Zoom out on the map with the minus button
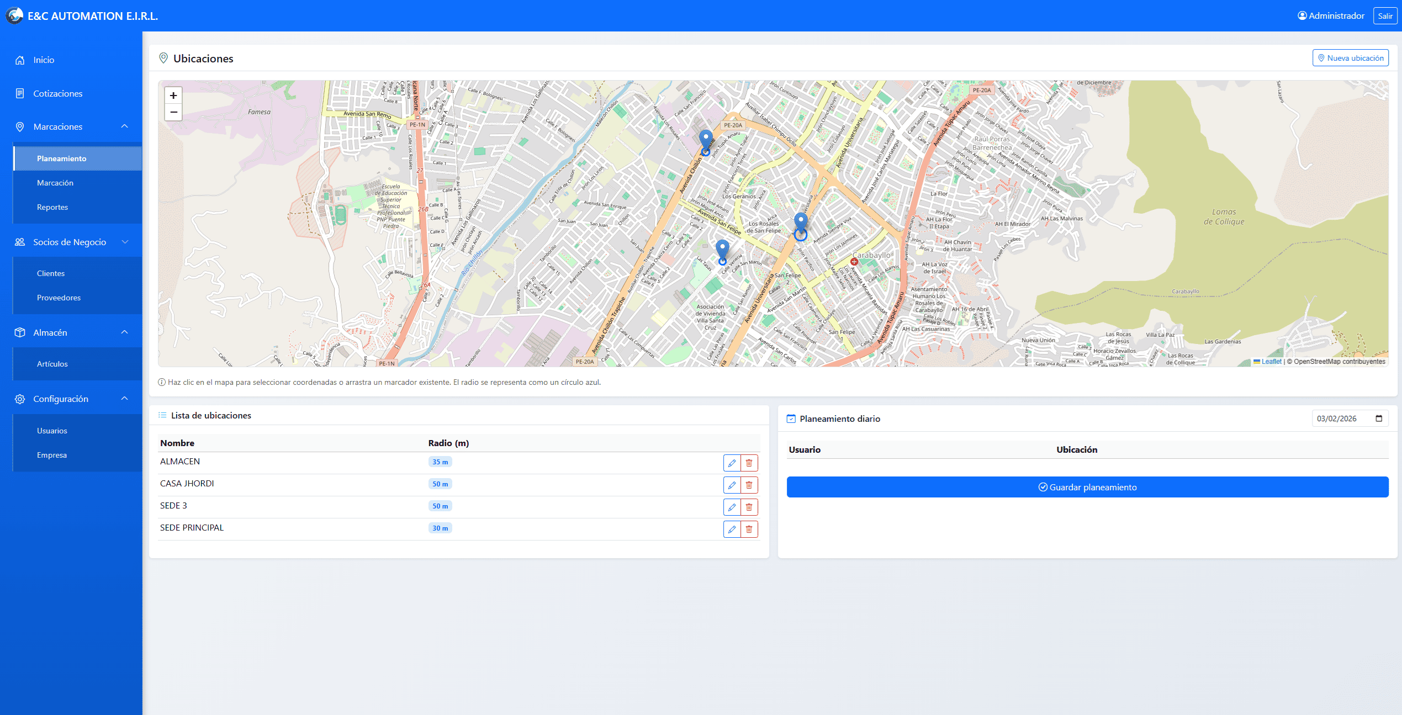The image size is (1402, 715). click(x=173, y=113)
